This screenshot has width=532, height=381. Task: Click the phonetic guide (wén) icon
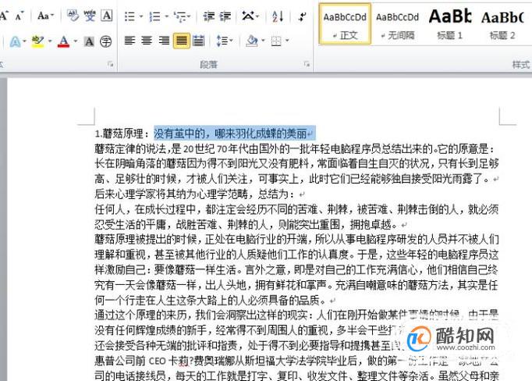pos(90,16)
